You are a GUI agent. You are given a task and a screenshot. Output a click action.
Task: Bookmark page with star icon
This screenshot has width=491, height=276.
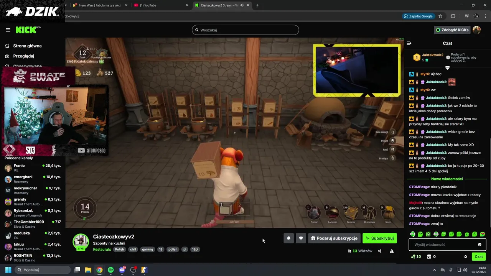(440, 16)
